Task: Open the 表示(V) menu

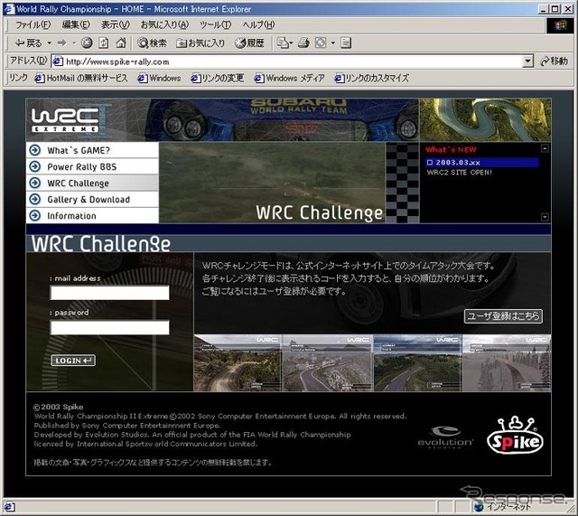Action: point(115,24)
